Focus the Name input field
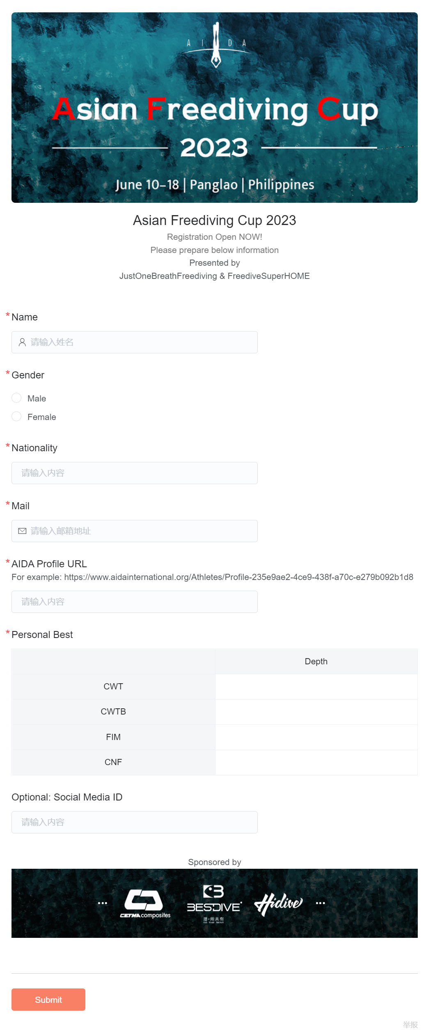Image resolution: width=426 pixels, height=1030 pixels. click(x=140, y=342)
